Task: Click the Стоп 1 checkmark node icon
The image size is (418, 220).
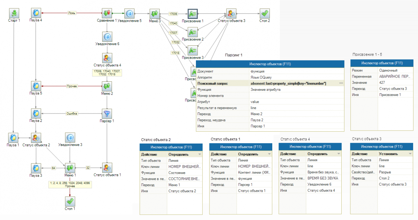Action: pyautogui.click(x=70, y=201)
